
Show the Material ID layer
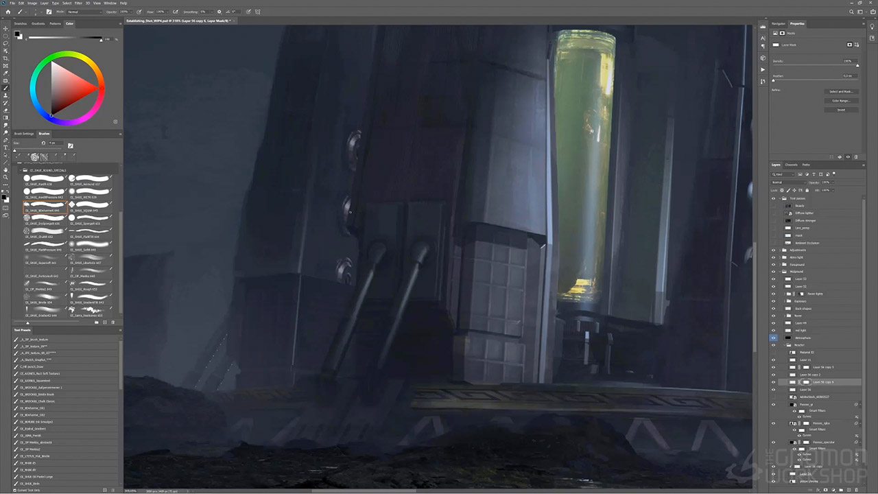773,352
